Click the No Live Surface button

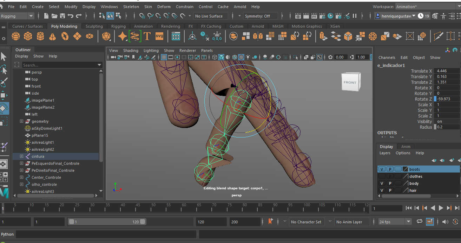[x=211, y=16]
